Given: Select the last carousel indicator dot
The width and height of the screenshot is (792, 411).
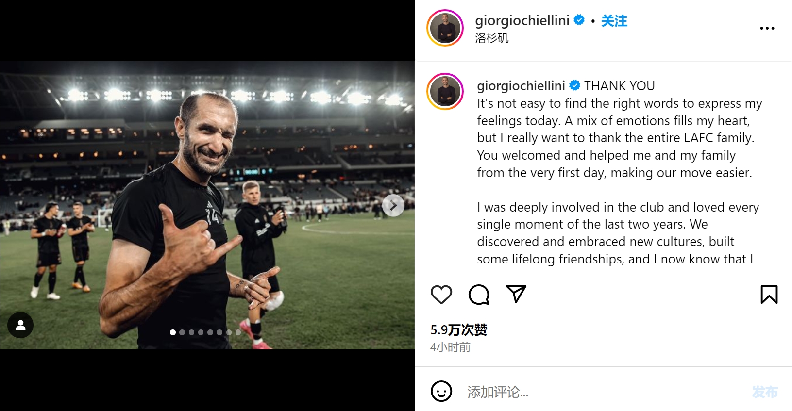Looking at the screenshot, I should tap(238, 332).
